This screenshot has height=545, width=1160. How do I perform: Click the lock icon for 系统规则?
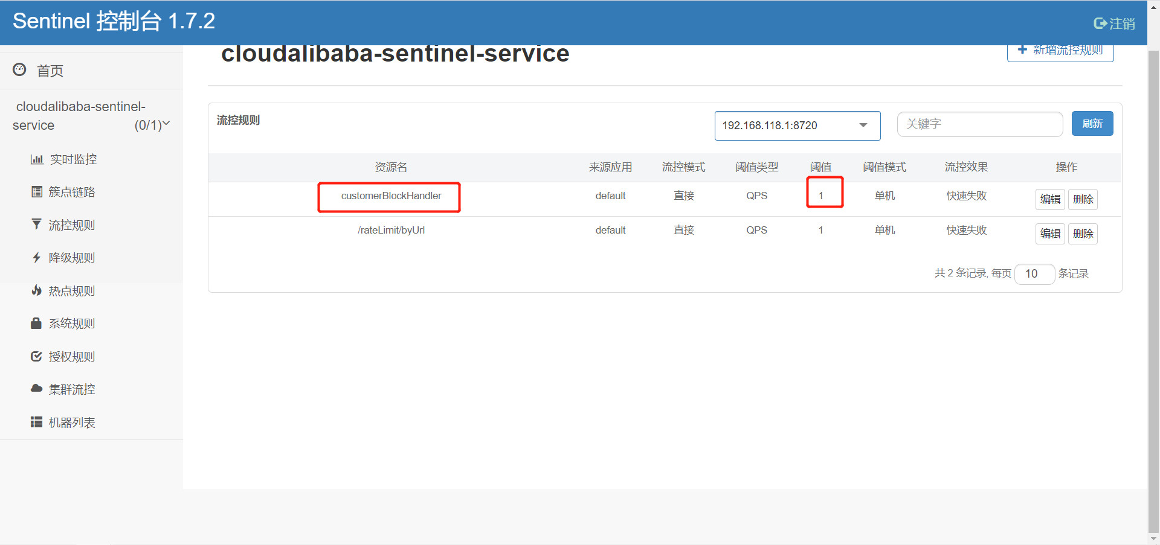(x=36, y=323)
